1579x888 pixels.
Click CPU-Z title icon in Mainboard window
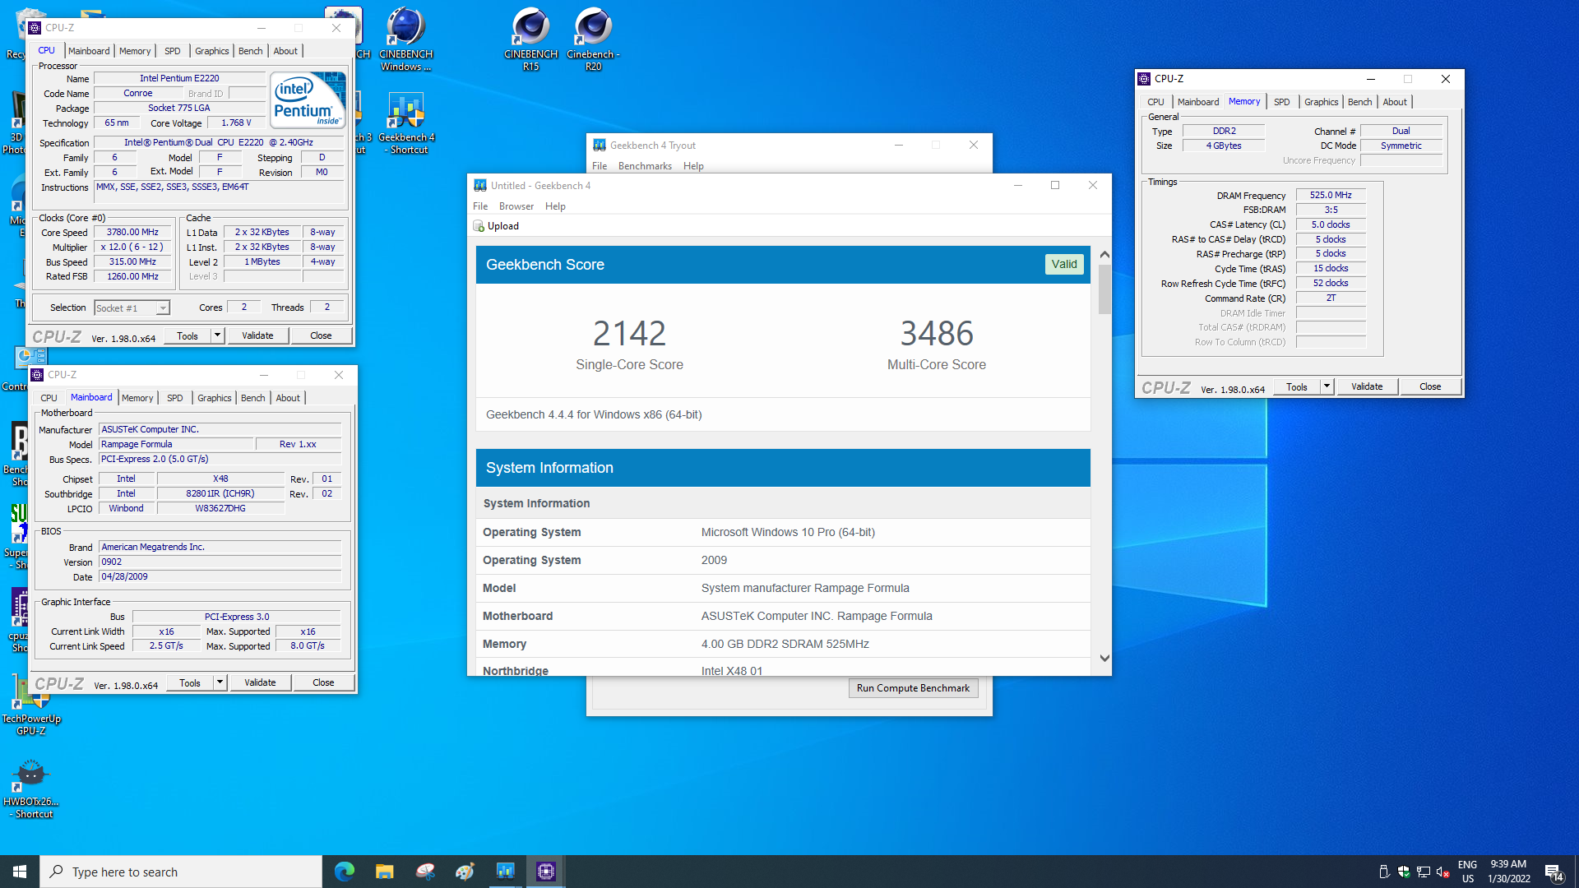tap(37, 375)
